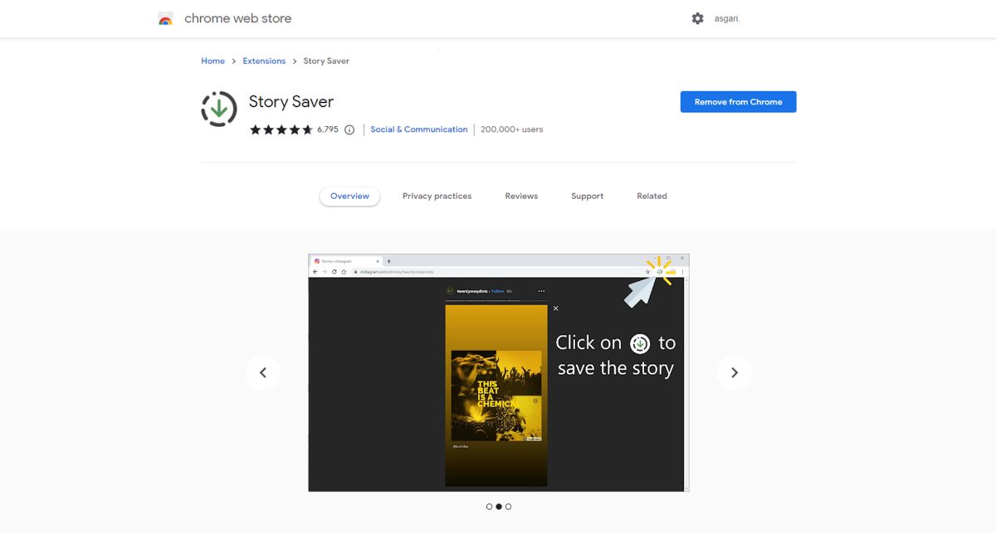Go to Home breadcrumb link

pyautogui.click(x=212, y=61)
